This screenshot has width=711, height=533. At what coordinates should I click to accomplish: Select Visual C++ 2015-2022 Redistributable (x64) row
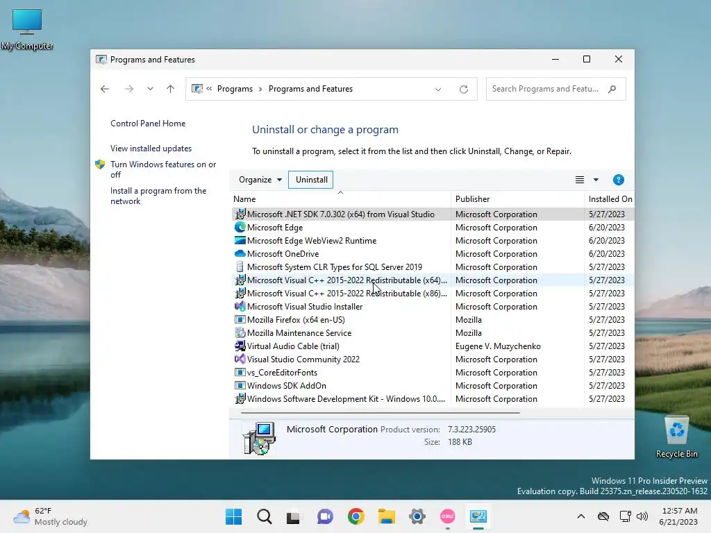[x=432, y=280]
